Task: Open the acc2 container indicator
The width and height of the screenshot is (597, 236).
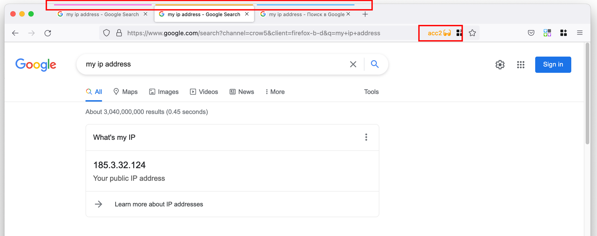Action: click(x=439, y=33)
